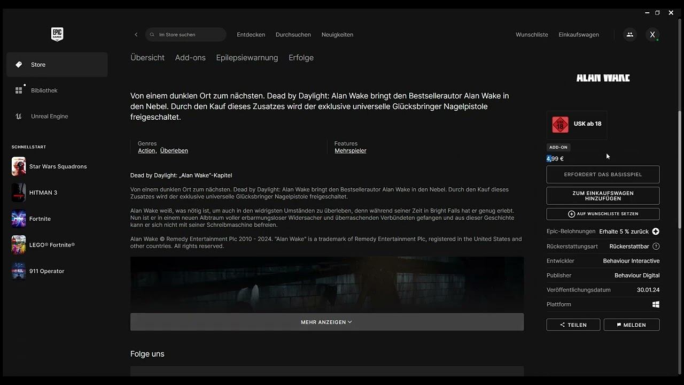This screenshot has height=385, width=684.
Task: Click the SCHNELLSTART header
Action: click(x=29, y=147)
